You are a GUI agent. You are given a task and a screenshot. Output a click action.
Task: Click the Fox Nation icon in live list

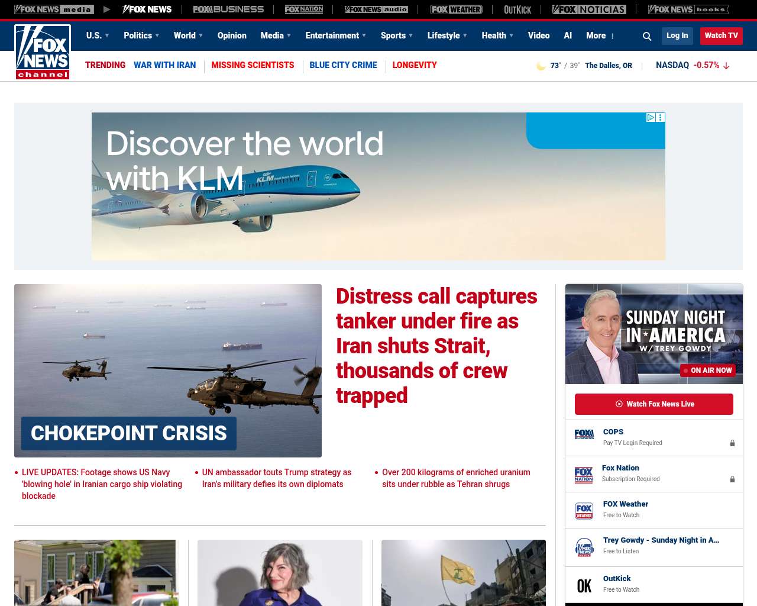pos(584,475)
